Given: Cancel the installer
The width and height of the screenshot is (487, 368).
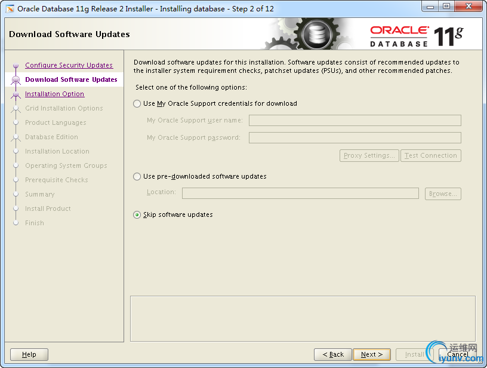Looking at the screenshot, I should [458, 354].
